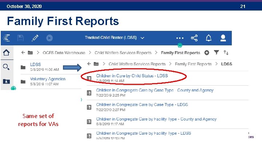This screenshot has width=262, height=147.
Task: Click folder icon in the LDSS breadcrumb row
Action: pyautogui.click(x=96, y=64)
